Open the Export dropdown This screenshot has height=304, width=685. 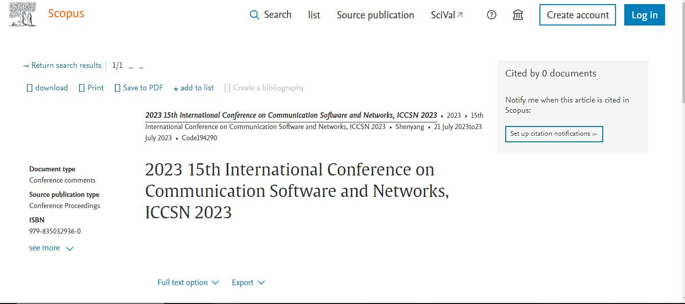click(x=248, y=283)
